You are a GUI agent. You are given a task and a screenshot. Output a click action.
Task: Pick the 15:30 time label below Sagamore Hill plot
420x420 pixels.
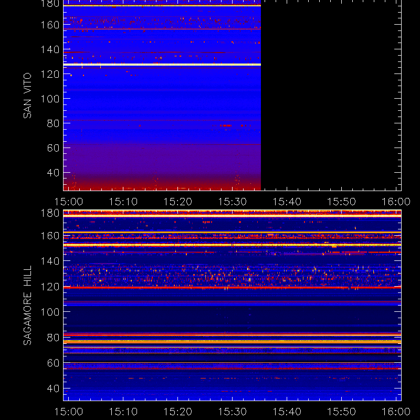tap(232, 412)
